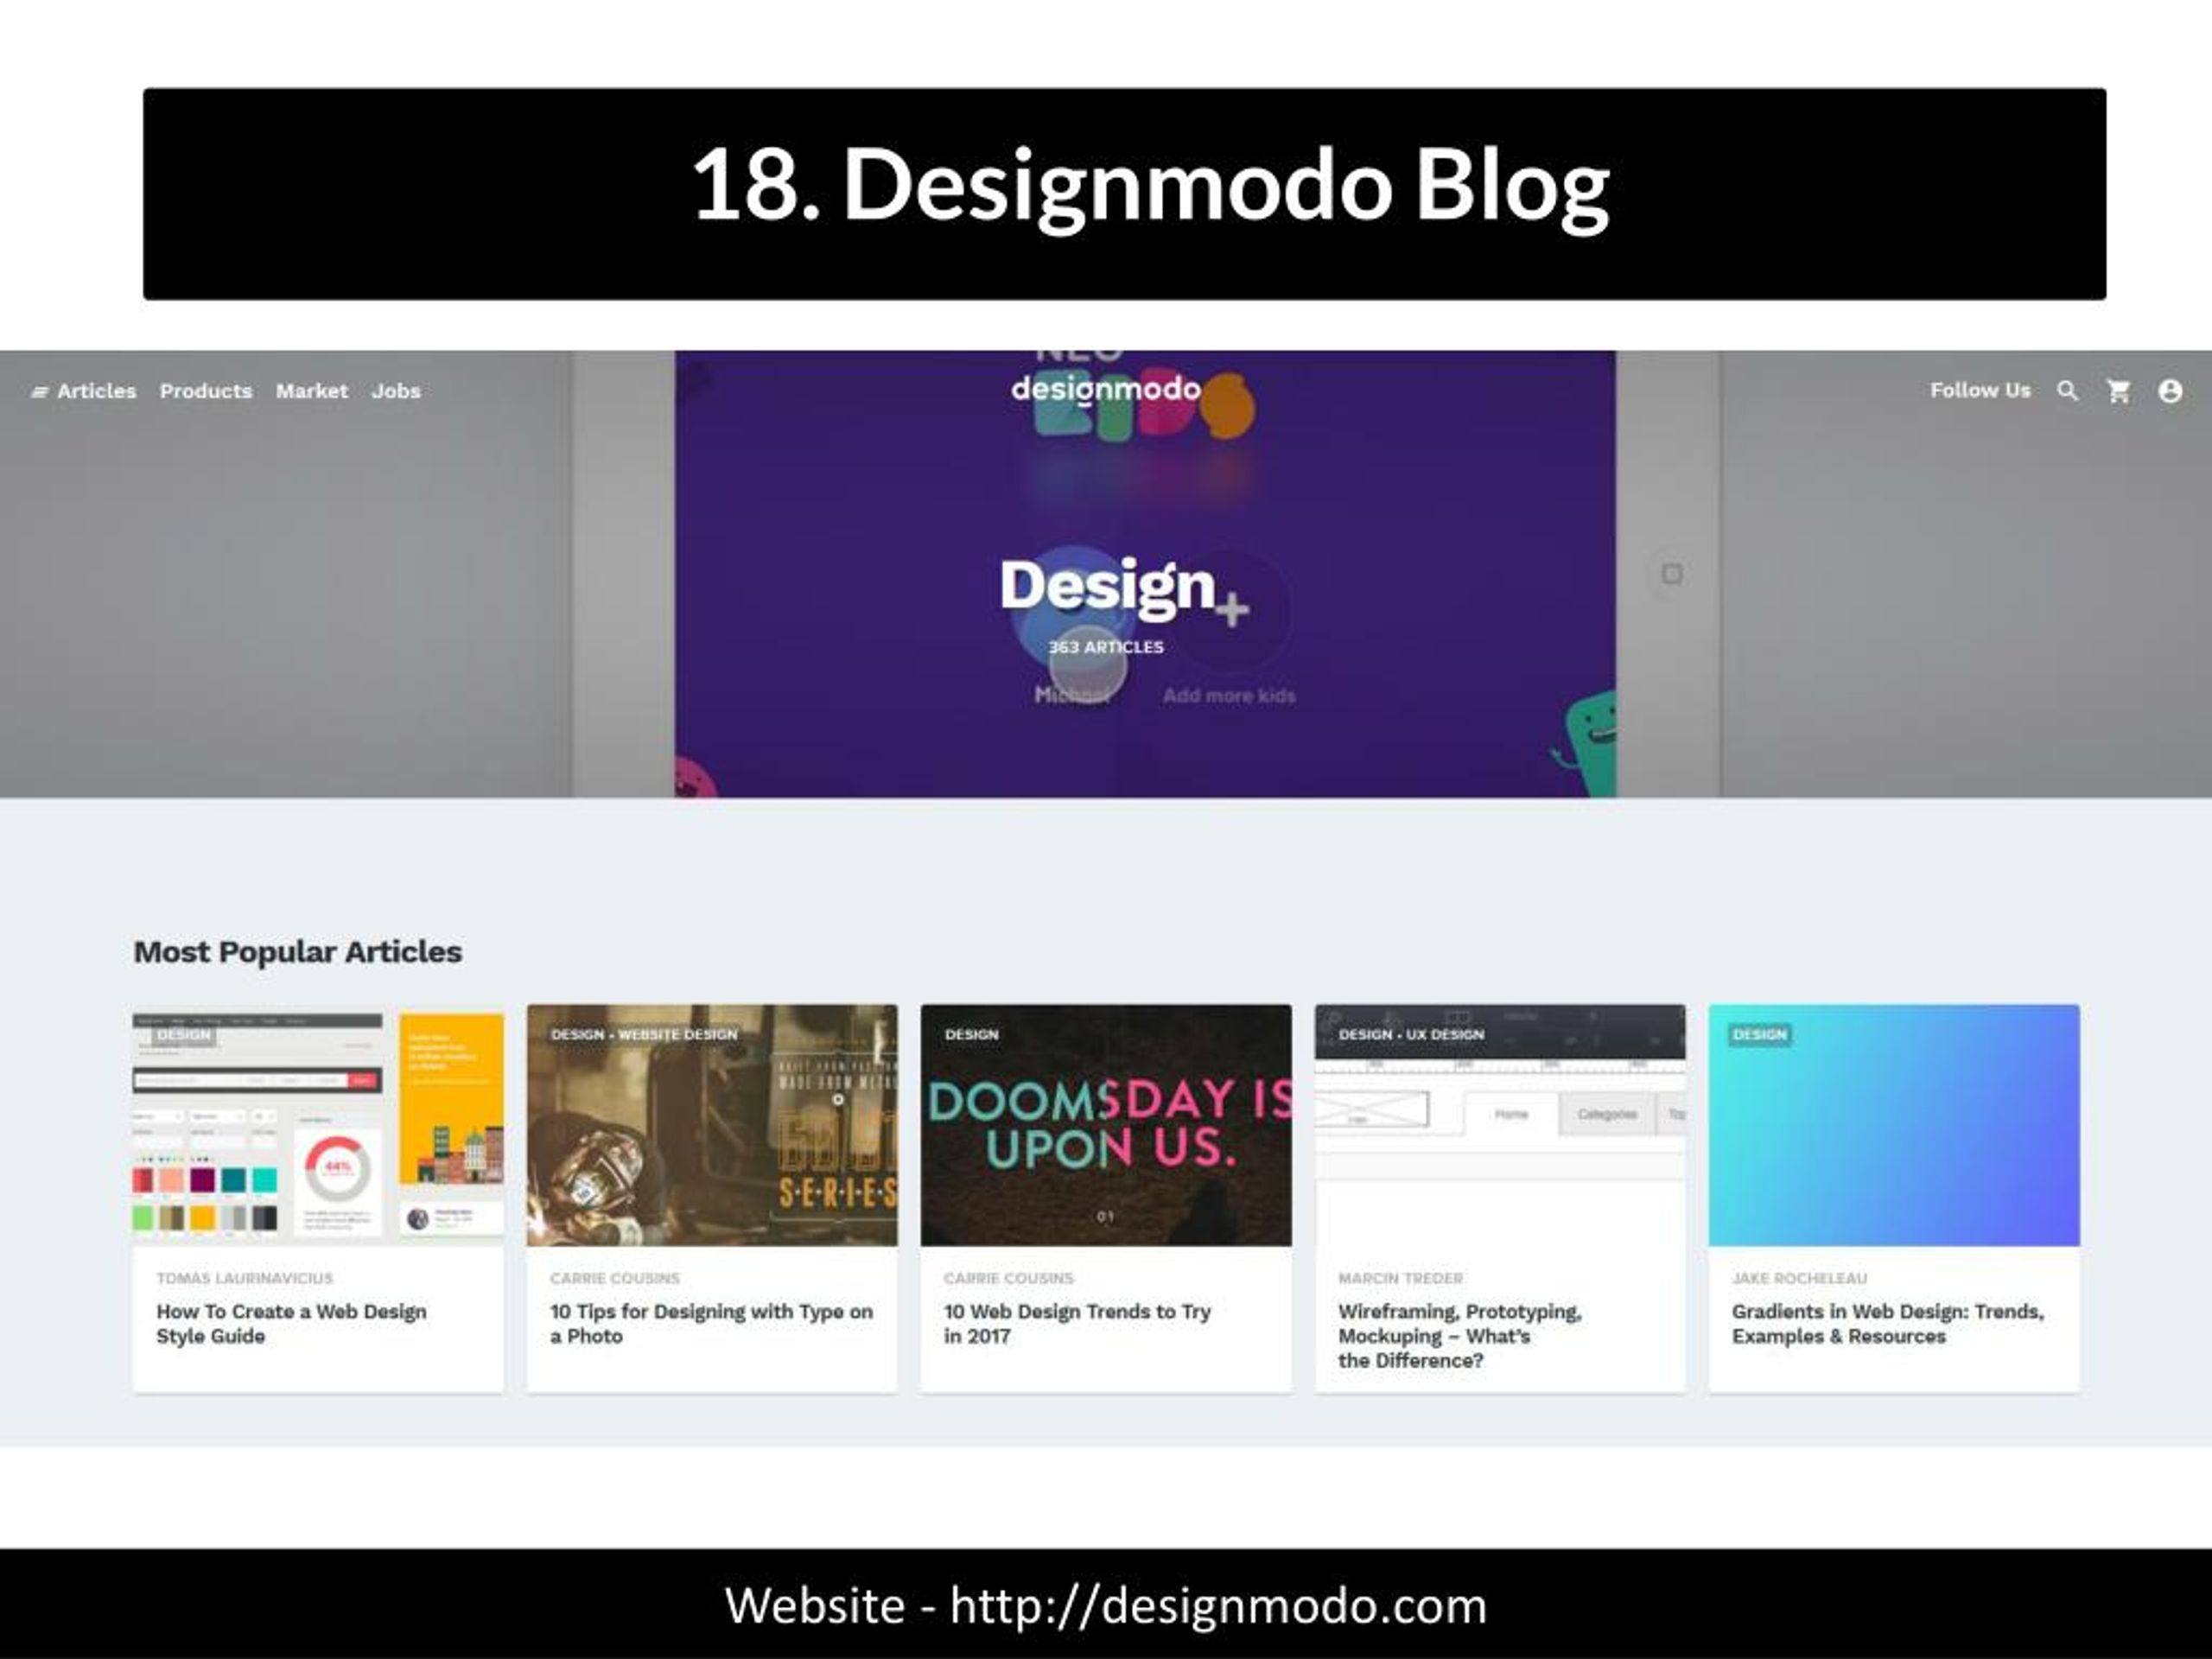2212x1659 pixels.
Task: Click the style guide article thumbnail
Action: tap(318, 1125)
